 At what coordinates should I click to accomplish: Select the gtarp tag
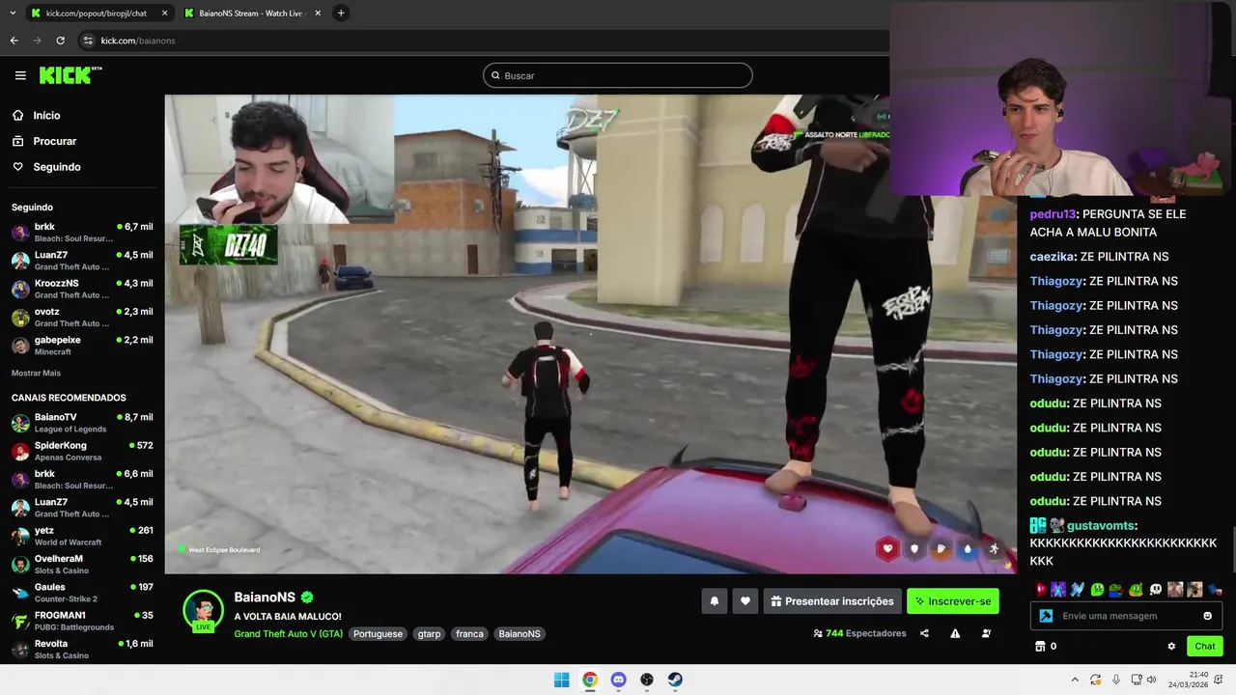point(429,634)
